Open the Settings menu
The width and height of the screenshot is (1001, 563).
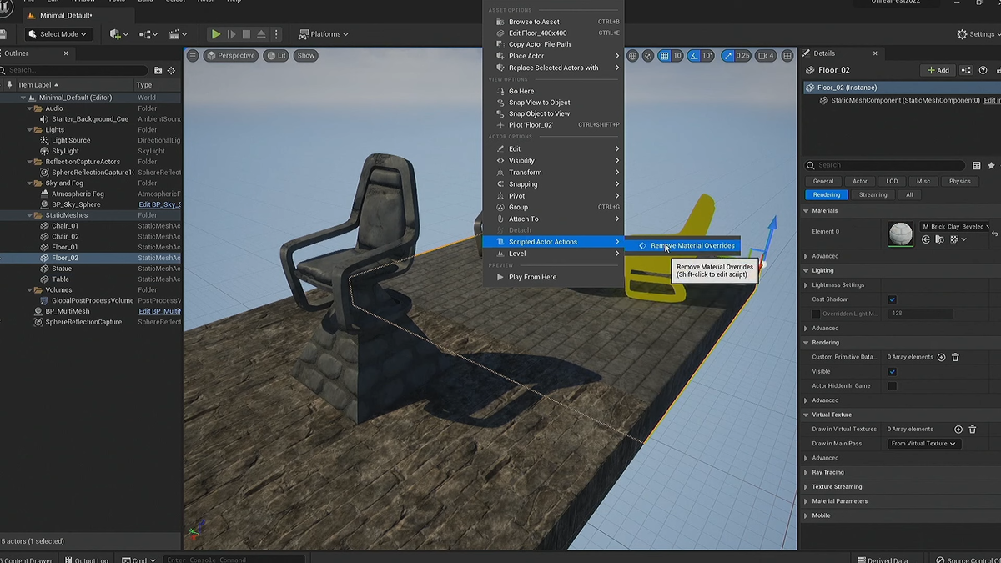pyautogui.click(x=979, y=34)
